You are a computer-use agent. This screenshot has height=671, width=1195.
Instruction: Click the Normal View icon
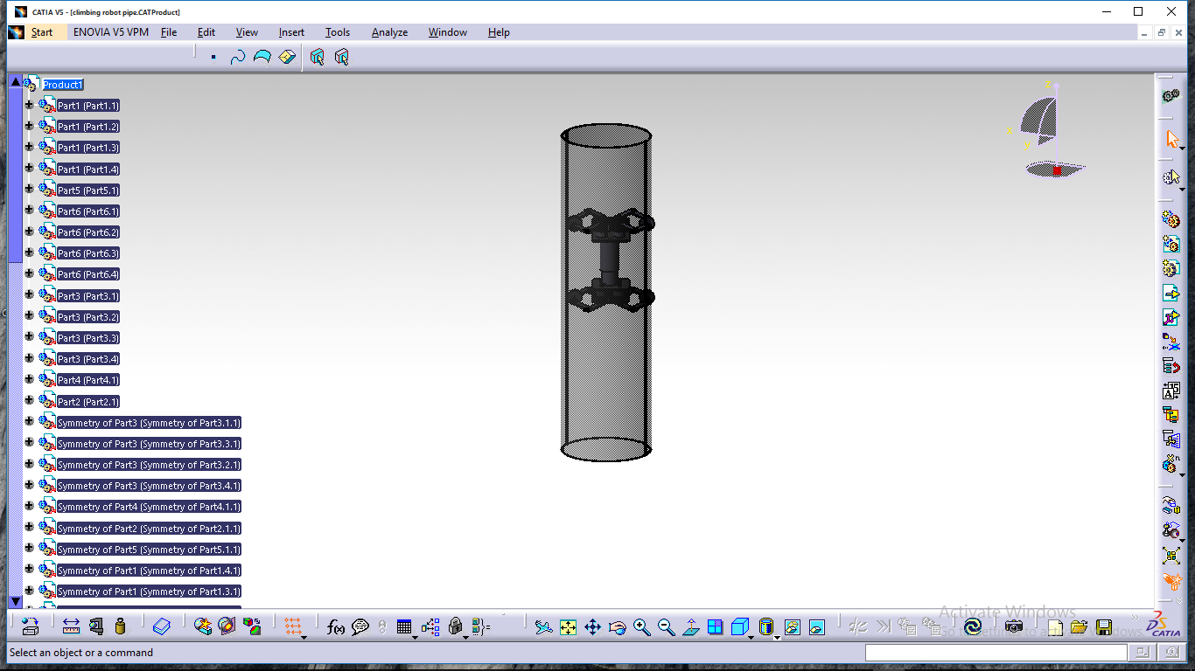[690, 626]
